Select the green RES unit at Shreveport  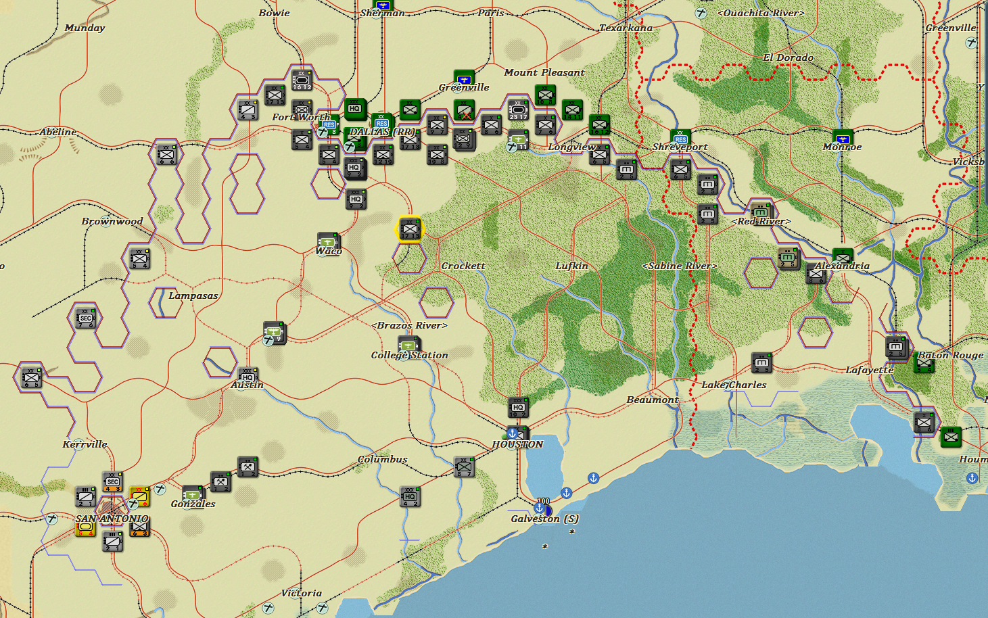(680, 138)
